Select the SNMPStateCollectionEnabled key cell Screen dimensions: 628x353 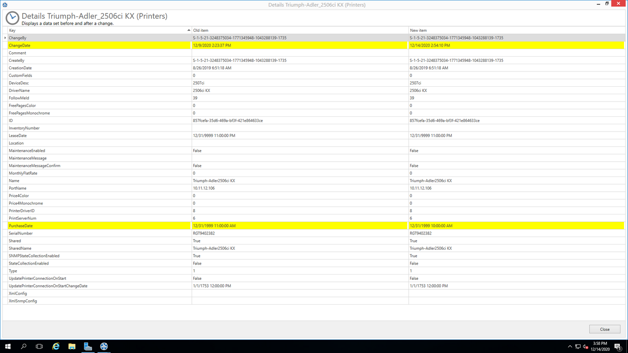click(x=99, y=256)
